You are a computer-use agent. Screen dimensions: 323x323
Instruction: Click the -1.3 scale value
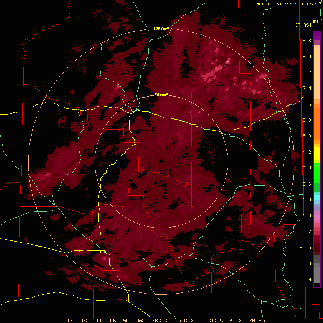[x=305, y=263]
